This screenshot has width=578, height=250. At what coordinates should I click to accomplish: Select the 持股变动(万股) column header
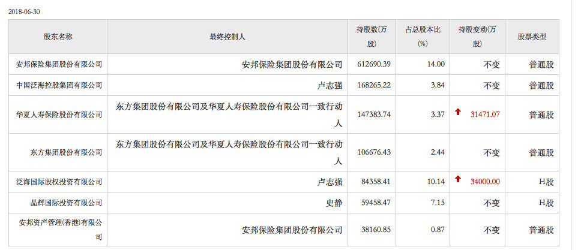tap(477, 37)
